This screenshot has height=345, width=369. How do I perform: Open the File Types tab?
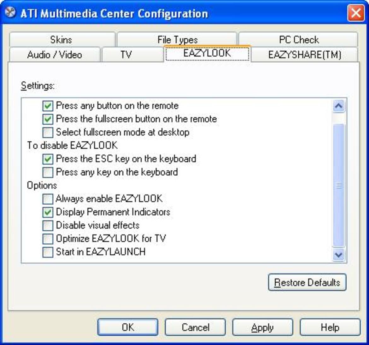(x=177, y=39)
